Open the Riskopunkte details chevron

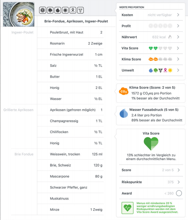[x=179, y=182]
